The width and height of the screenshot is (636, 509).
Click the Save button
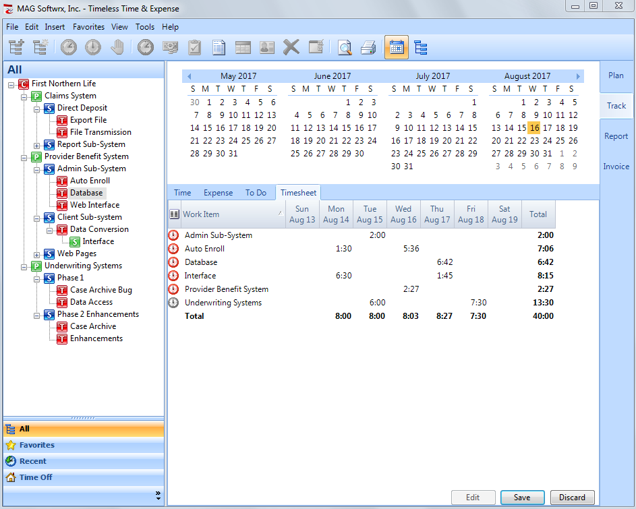click(x=522, y=498)
